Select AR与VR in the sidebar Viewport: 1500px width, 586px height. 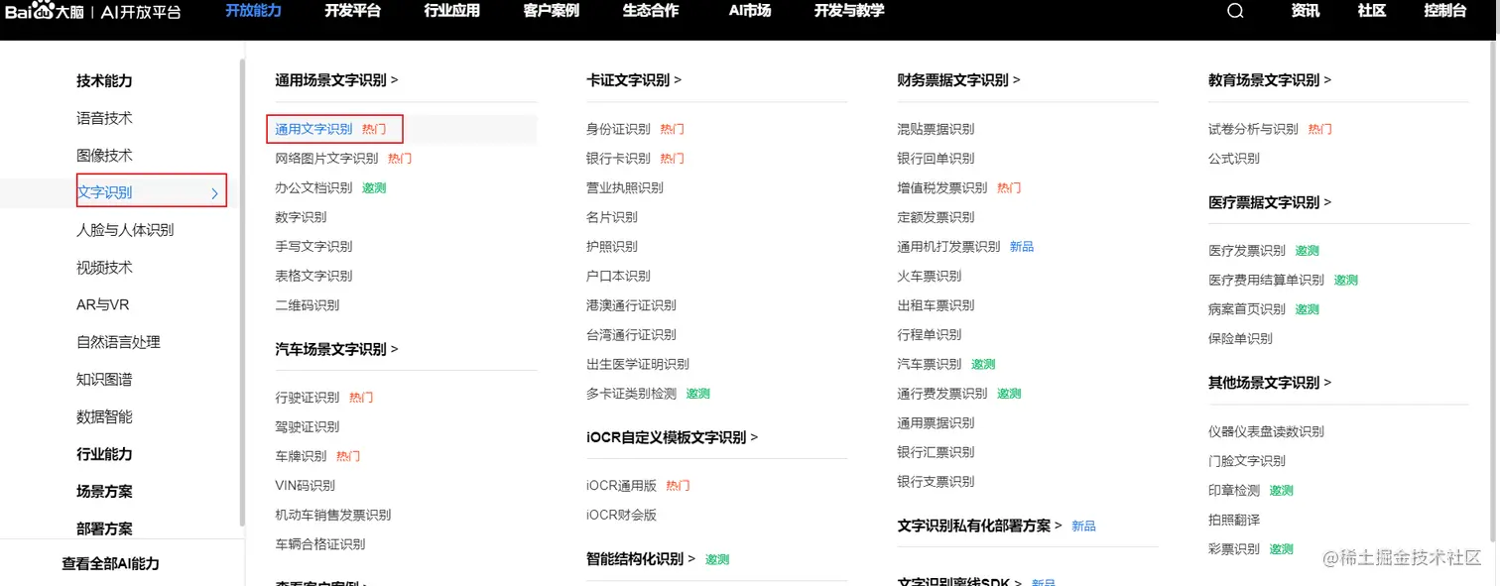[x=103, y=304]
